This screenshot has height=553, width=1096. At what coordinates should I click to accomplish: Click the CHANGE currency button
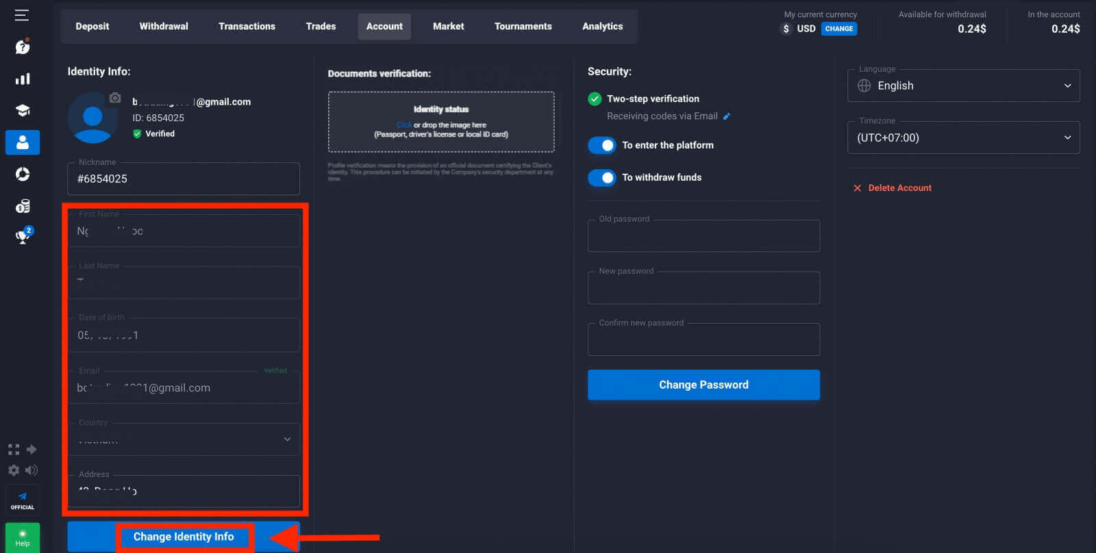tap(838, 29)
